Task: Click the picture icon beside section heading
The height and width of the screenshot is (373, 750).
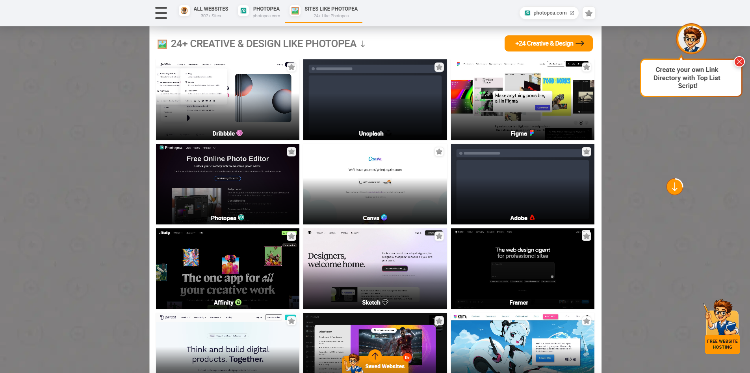Action: 162,44
